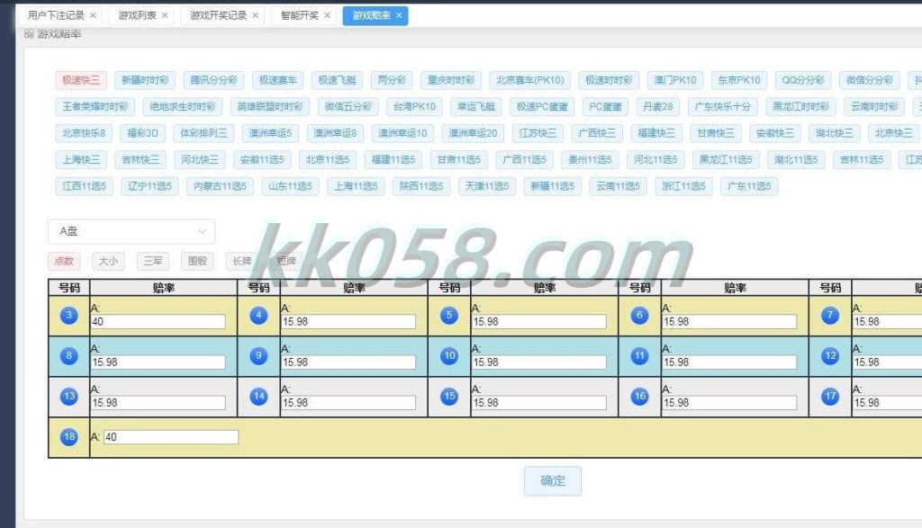
Task: Select the 上海快三 game tag
Action: pos(81,159)
